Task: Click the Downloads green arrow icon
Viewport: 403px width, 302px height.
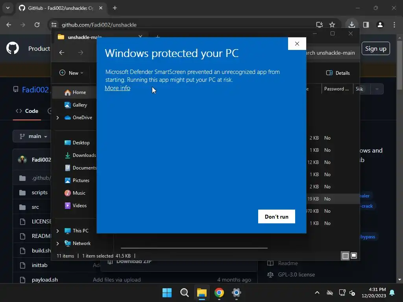Action: click(68, 155)
